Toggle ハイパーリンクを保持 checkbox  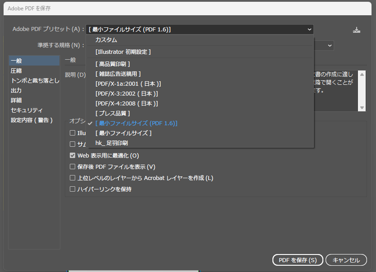72,189
